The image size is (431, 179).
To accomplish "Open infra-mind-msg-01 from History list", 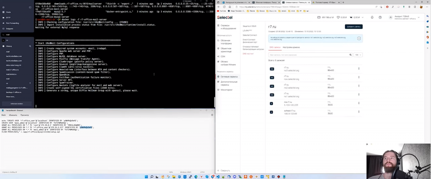I will click(14, 65).
